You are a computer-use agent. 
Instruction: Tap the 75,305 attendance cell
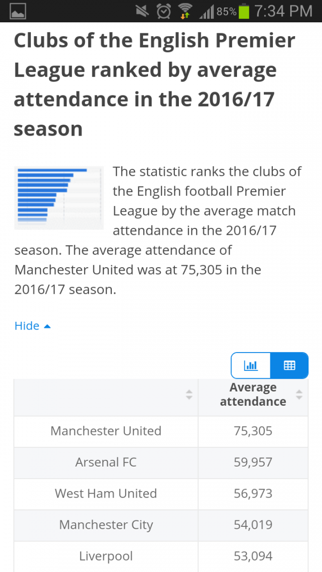pyautogui.click(x=253, y=431)
